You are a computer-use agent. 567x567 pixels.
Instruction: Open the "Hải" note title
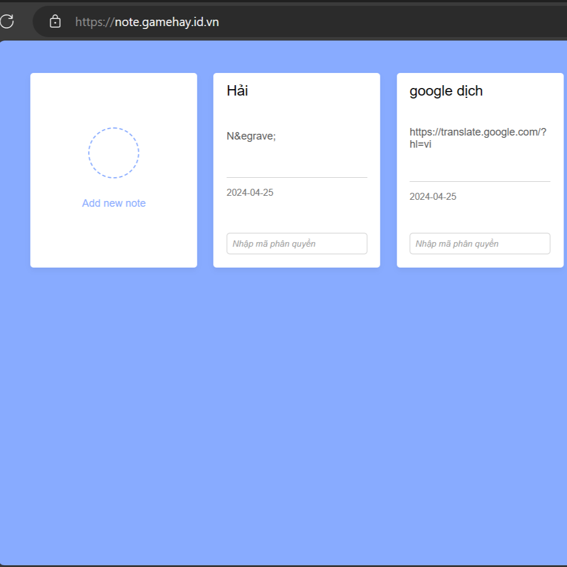237,91
